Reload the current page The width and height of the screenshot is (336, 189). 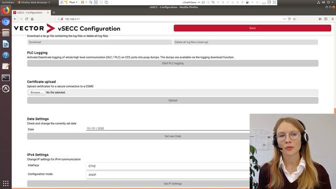click(27, 19)
